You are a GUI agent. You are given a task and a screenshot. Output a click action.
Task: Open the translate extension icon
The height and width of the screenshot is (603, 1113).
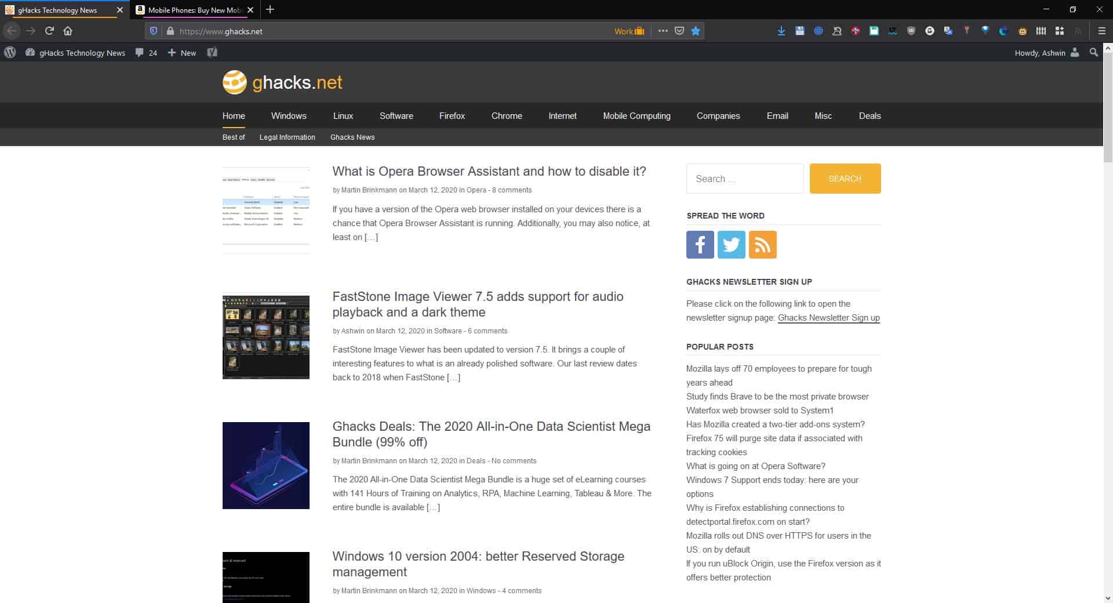tap(948, 31)
